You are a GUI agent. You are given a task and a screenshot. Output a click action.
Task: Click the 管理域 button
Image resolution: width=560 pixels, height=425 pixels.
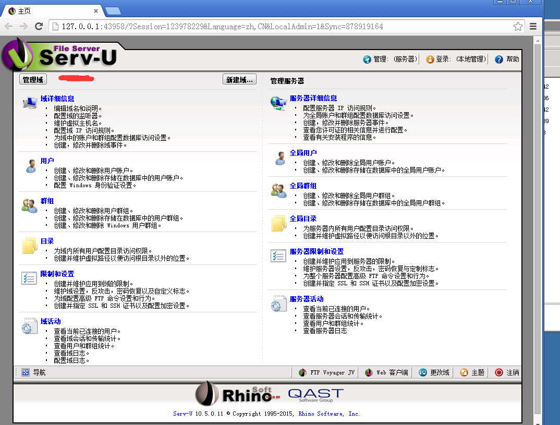point(33,80)
